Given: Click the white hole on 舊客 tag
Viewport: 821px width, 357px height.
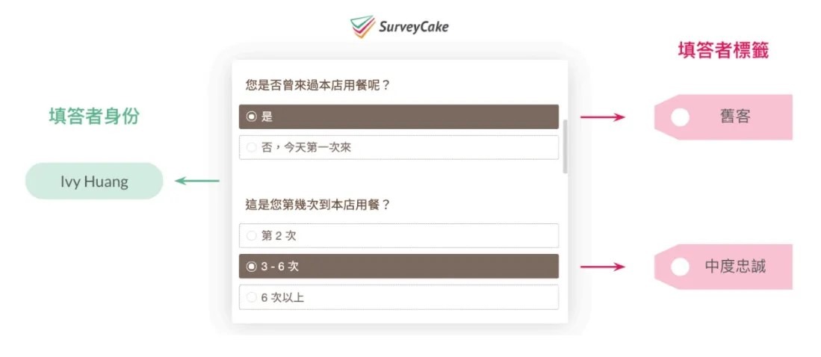Looking at the screenshot, I should 680,117.
